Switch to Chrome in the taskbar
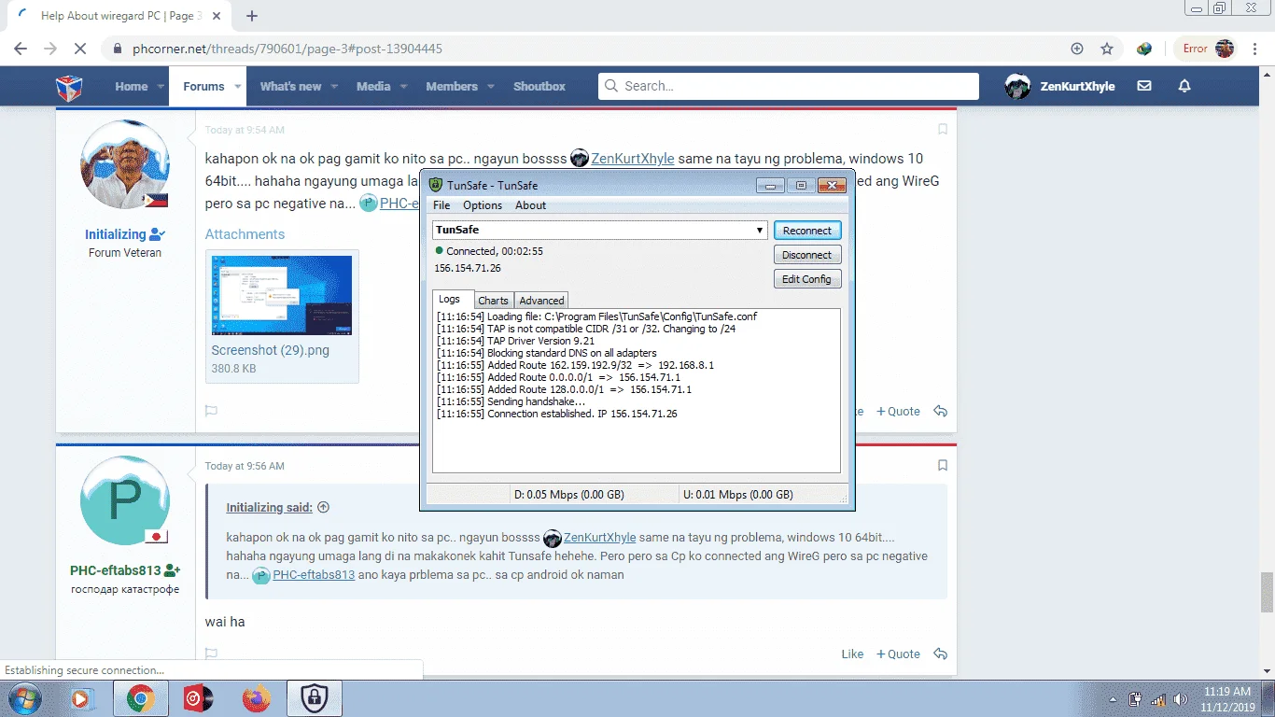Viewport: 1275px width, 717px height. (141, 698)
